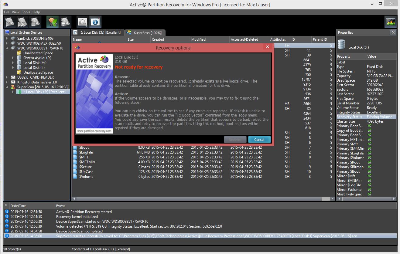Close the Recovery options dialog
This screenshot has width=400, height=254.
pyautogui.click(x=267, y=47)
